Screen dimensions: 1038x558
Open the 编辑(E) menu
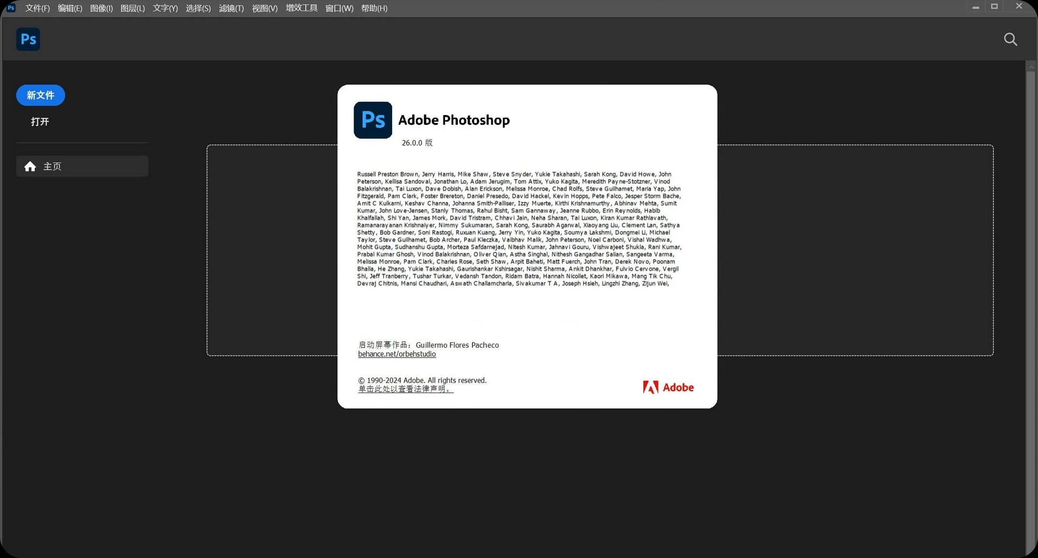[70, 8]
